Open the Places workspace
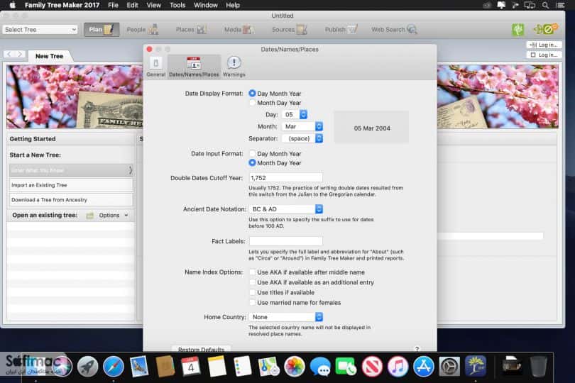Viewport: 575px width, 383px height. (x=191, y=30)
